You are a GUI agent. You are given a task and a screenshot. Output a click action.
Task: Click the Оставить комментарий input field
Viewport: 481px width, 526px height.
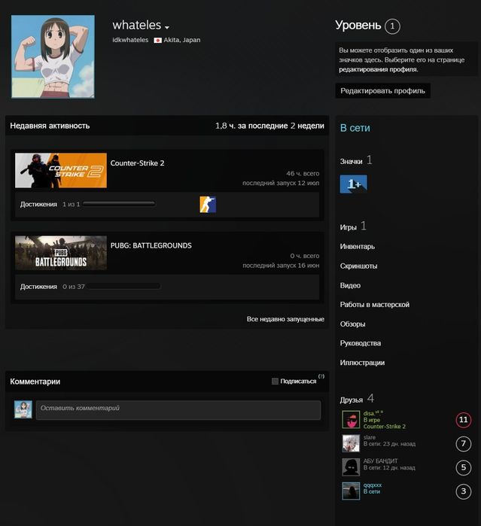178,410
